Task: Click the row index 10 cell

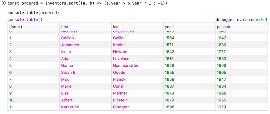Action: coord(12,100)
